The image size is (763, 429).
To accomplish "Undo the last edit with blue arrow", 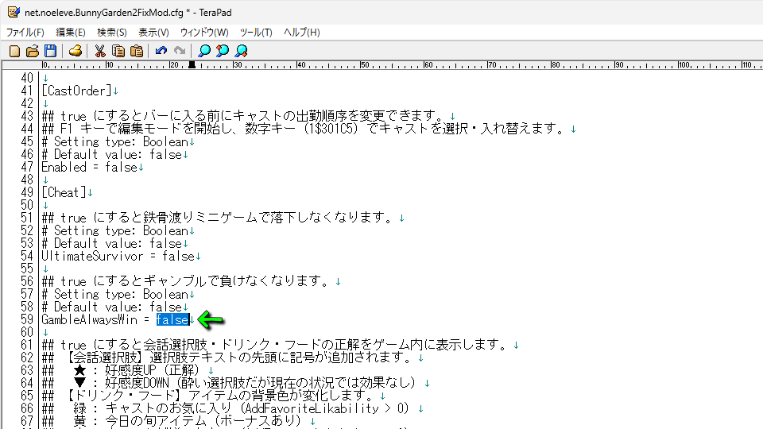I will [161, 51].
